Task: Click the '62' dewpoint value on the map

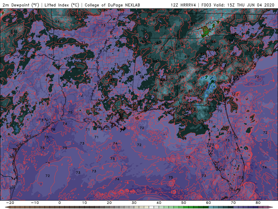Action: click(211, 29)
